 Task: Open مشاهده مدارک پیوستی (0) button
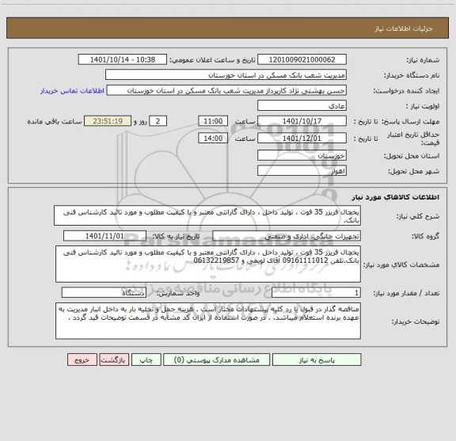[216, 359]
